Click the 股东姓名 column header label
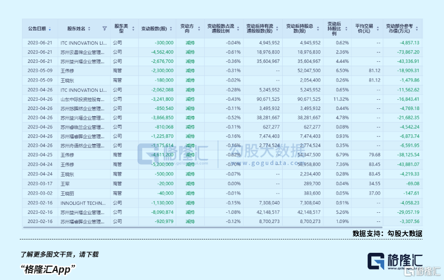 point(76,29)
